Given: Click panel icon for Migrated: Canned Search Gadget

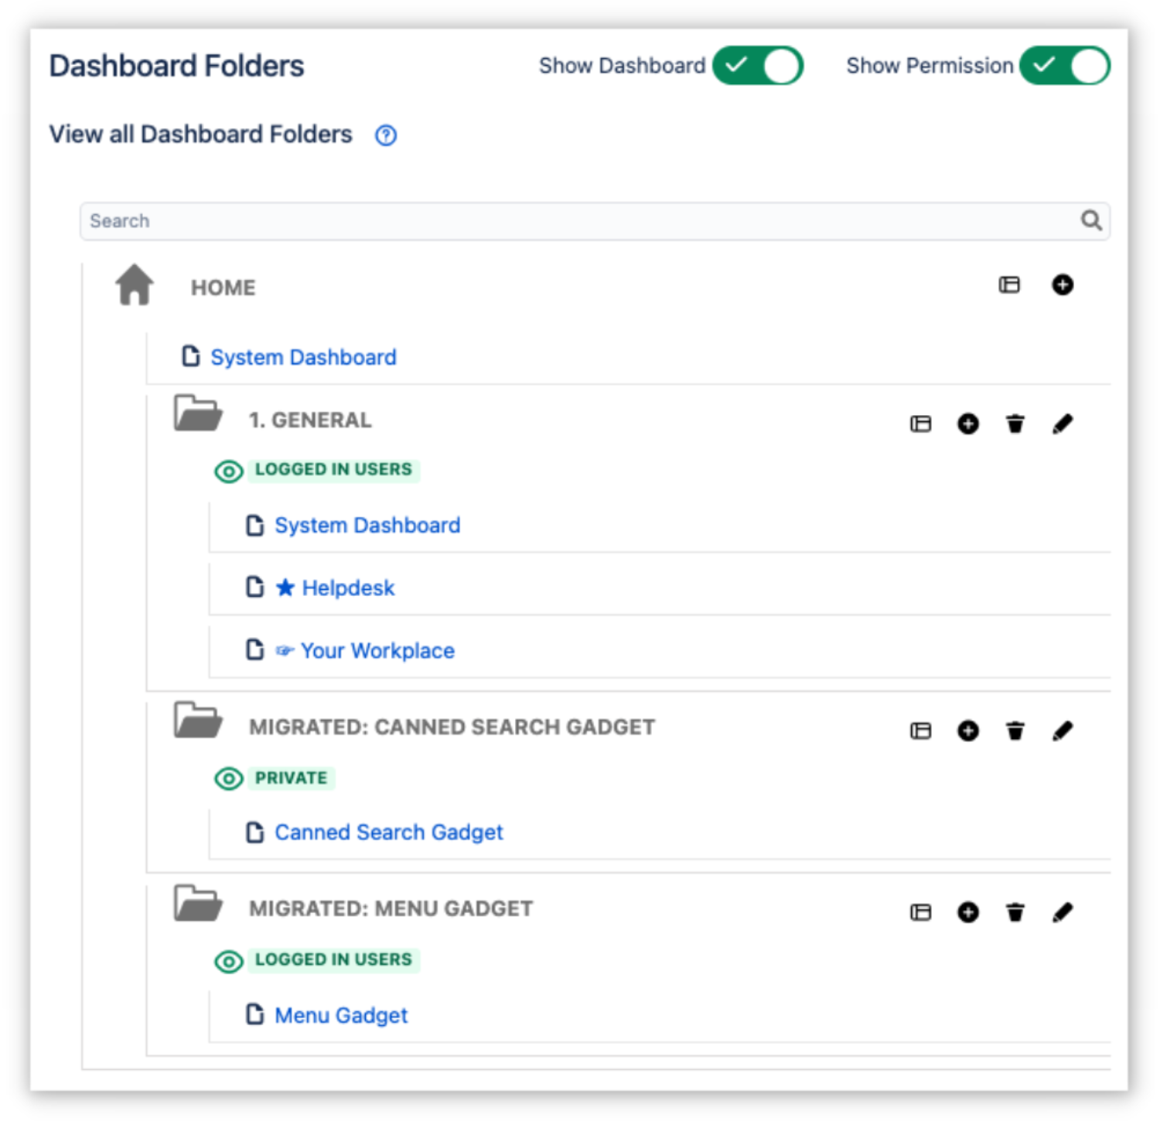Looking at the screenshot, I should pyautogui.click(x=920, y=731).
